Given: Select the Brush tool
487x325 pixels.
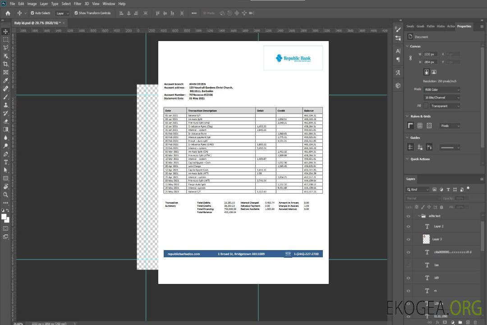Looking at the screenshot, I should click(x=5, y=97).
